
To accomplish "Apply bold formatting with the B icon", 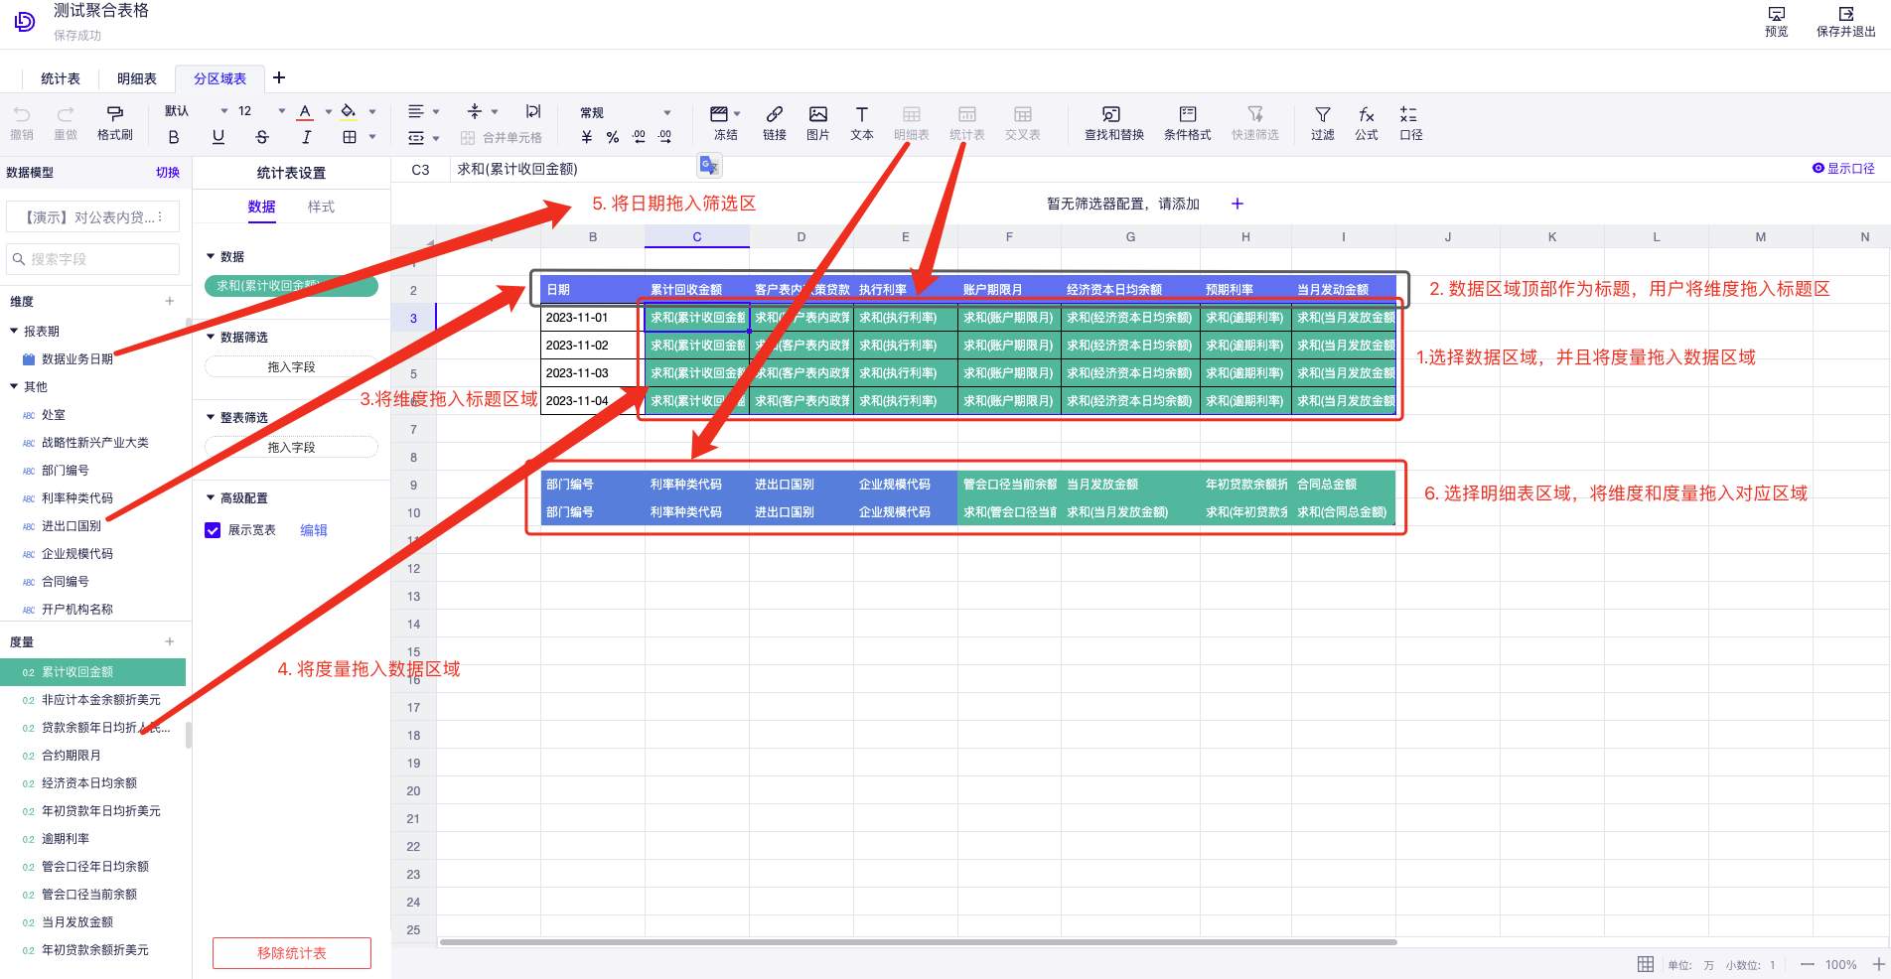I will 174,137.
